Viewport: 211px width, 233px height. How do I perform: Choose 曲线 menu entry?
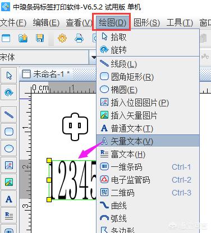click(x=148, y=206)
